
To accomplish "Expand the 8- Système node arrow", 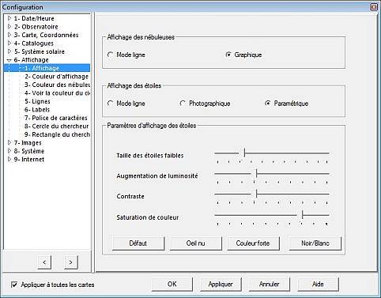I will pos(9,151).
